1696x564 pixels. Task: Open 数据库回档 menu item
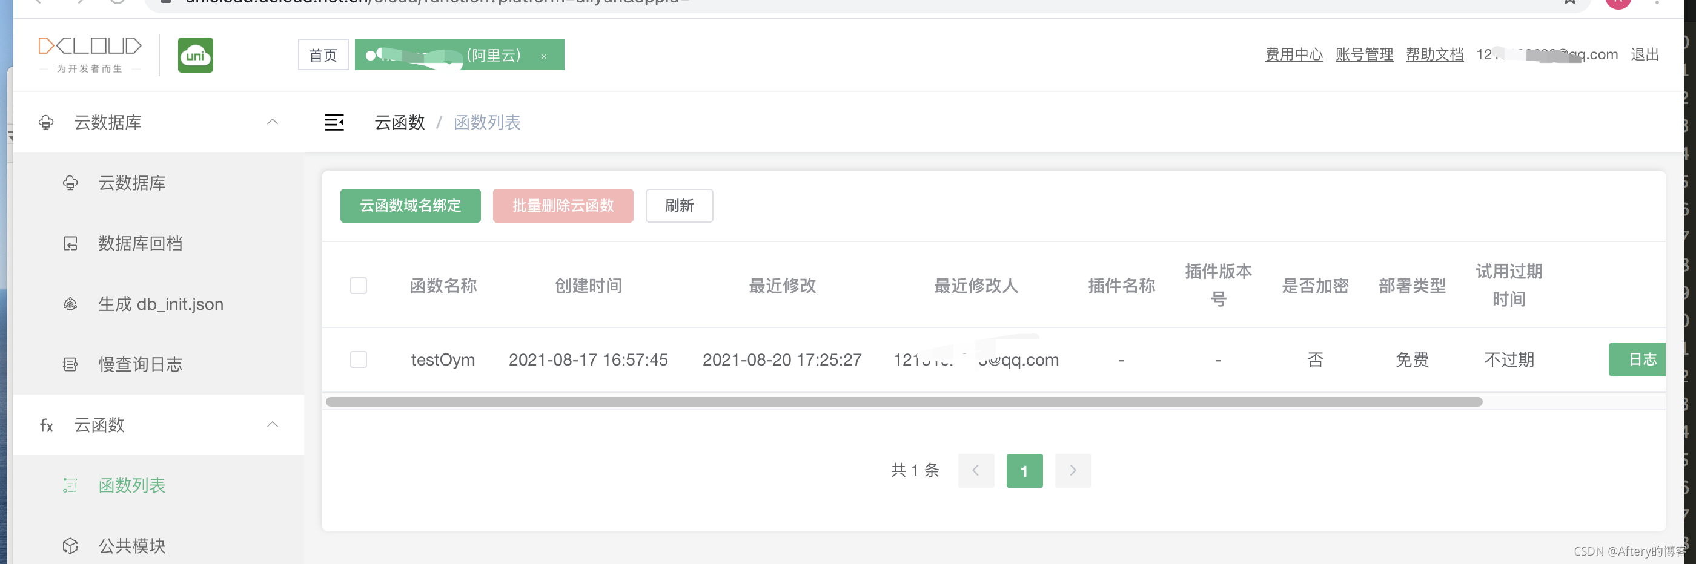point(159,243)
